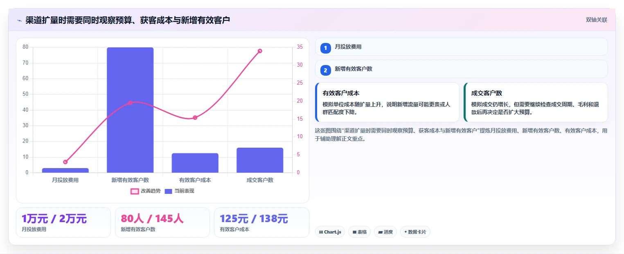Click the trend line point above 月投放费用
Image resolution: width=624 pixels, height=254 pixels.
(x=65, y=162)
